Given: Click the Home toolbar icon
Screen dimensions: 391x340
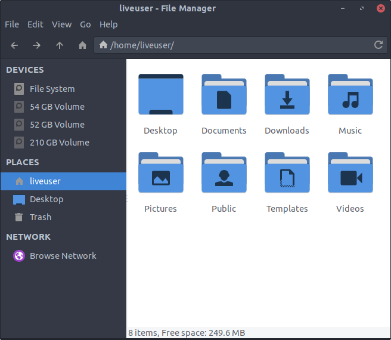Looking at the screenshot, I should 82,45.
